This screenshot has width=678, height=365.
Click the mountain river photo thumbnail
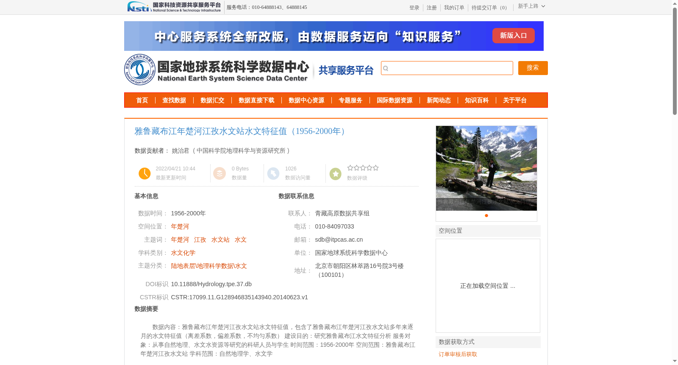point(486,168)
